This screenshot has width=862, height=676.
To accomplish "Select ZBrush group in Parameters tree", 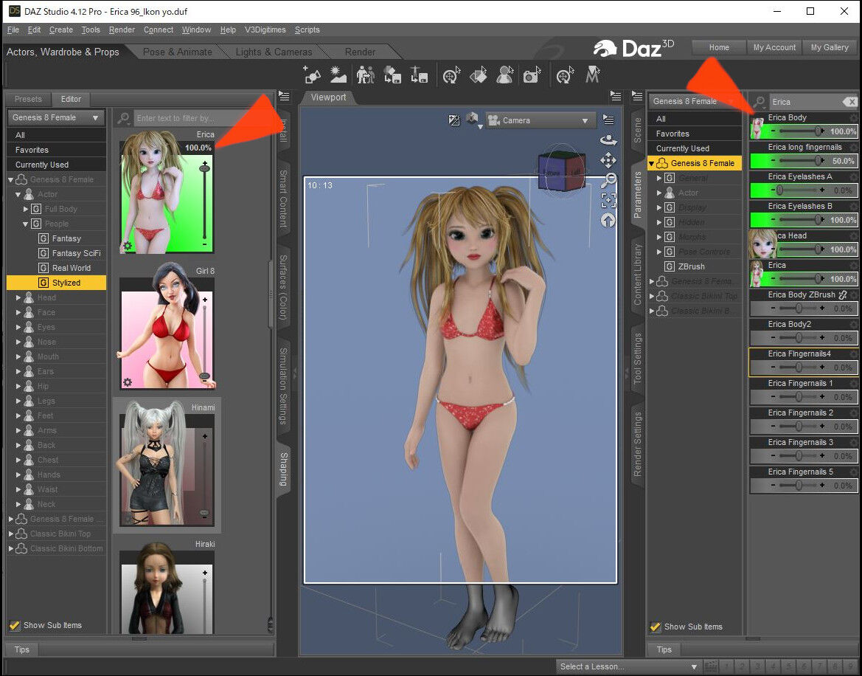I will 691,266.
